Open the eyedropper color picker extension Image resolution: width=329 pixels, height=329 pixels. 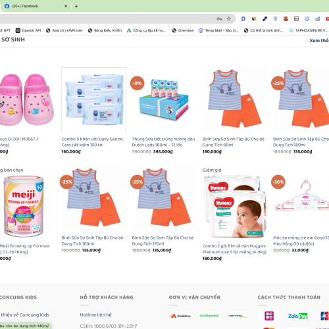coord(265,19)
